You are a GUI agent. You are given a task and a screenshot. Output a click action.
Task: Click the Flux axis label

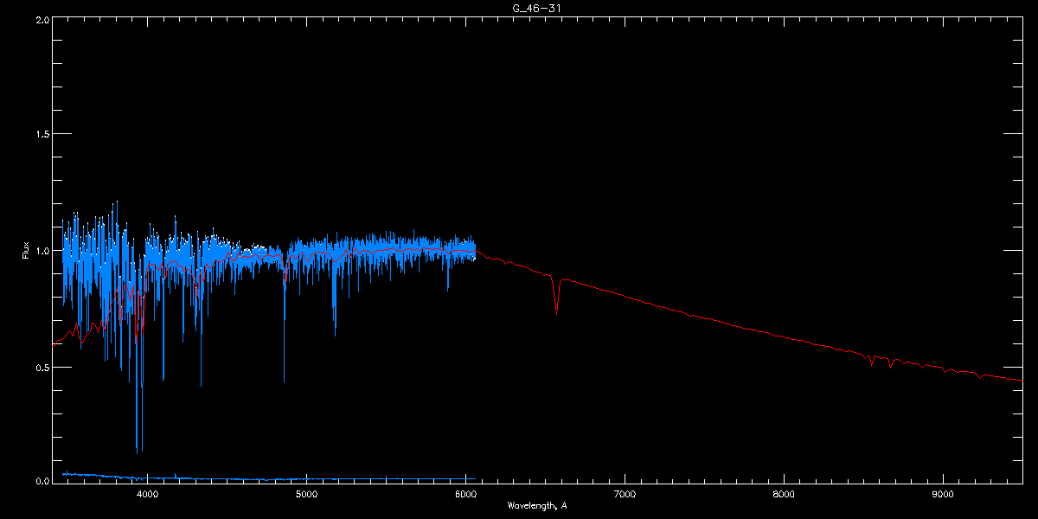tap(25, 251)
